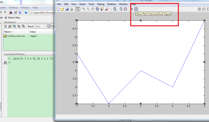This screenshot has width=209, height=122.
Task: Insert a colorbar into the figure
Action: point(121,9)
